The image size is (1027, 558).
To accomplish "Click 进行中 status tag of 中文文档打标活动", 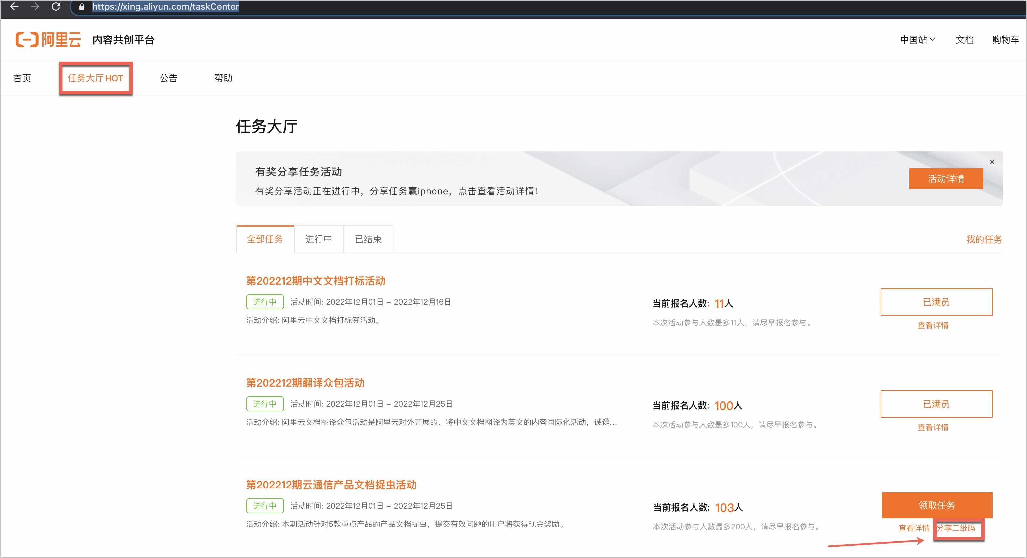I will point(265,302).
